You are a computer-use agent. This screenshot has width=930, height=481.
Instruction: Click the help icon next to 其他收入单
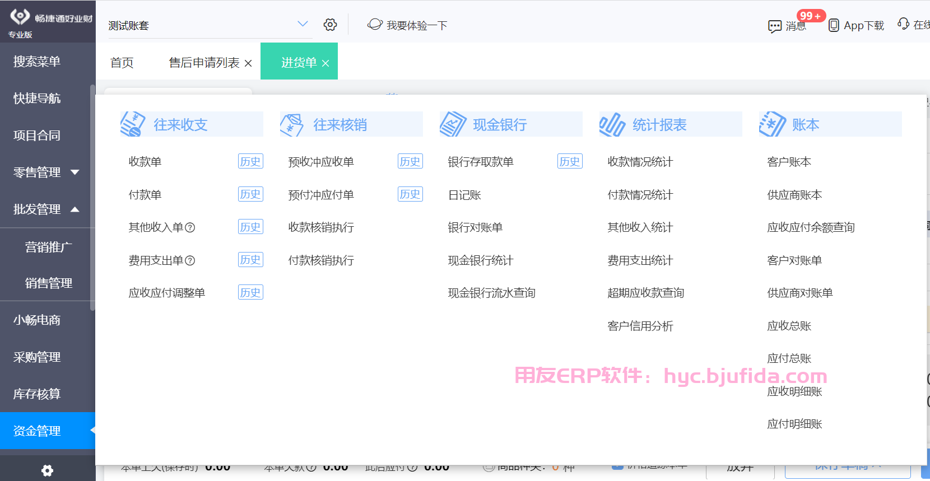click(190, 227)
